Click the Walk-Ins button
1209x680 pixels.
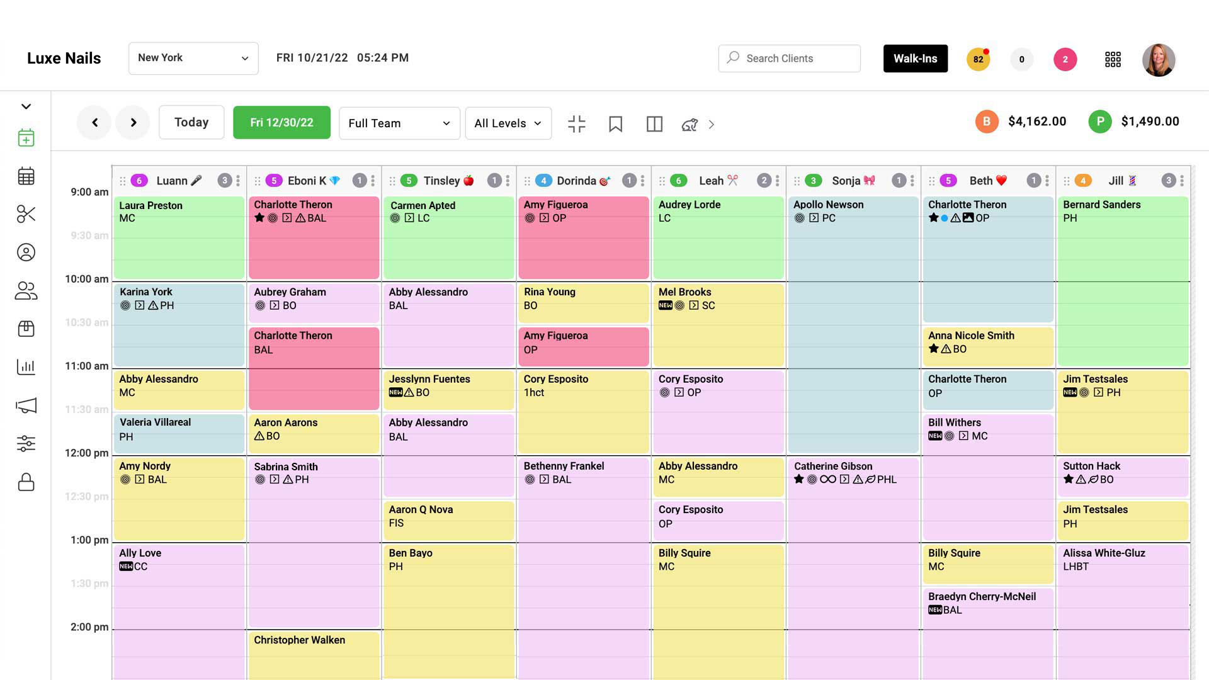coord(915,59)
